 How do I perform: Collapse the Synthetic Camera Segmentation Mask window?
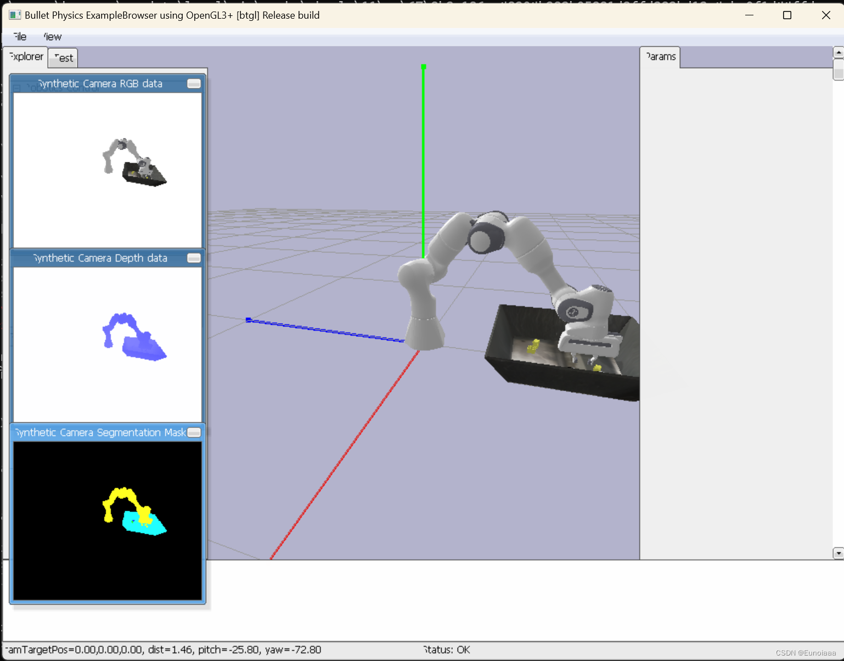click(194, 432)
